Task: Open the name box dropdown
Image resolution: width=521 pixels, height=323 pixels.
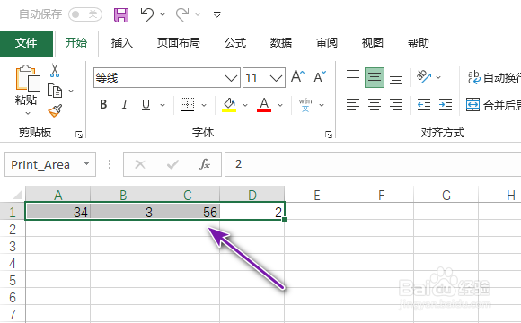Action: click(87, 163)
